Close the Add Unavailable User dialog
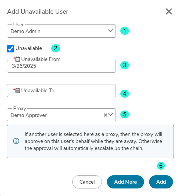The image size is (180, 196). pyautogui.click(x=169, y=12)
